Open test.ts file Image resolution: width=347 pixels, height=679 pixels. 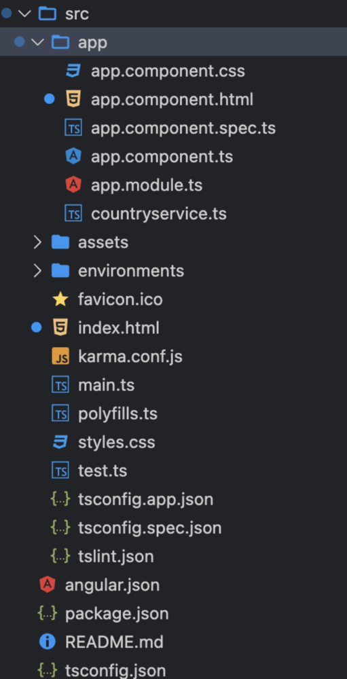click(x=103, y=471)
